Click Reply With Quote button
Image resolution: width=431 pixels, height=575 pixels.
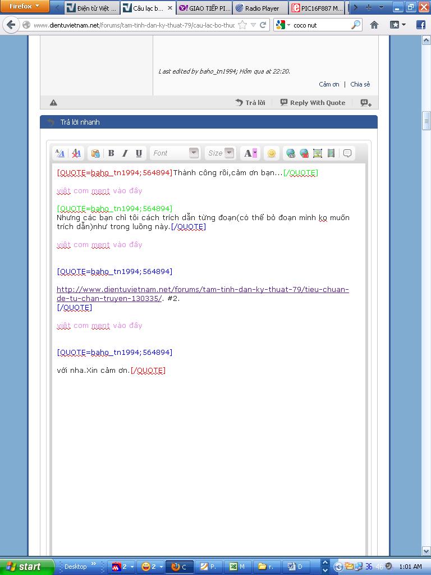coord(313,103)
